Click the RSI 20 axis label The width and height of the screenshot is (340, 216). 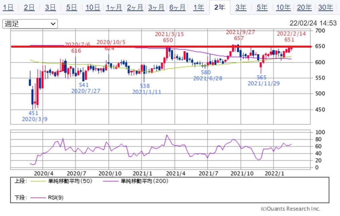(x=318, y=160)
